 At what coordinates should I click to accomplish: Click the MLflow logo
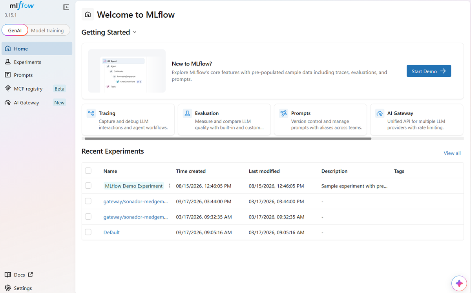pos(22,6)
